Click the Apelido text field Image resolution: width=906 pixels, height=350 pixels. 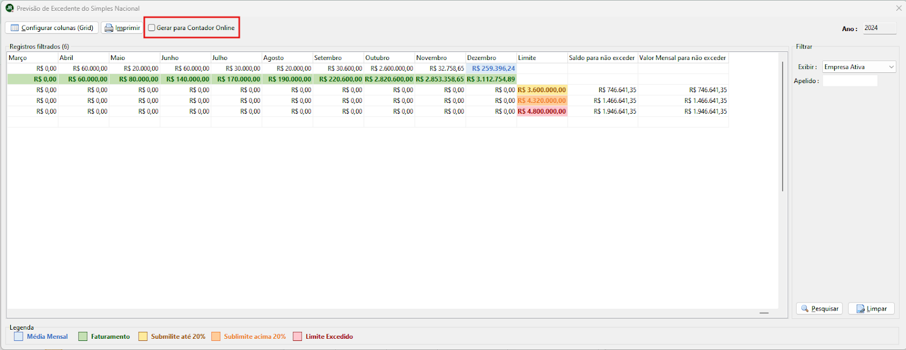849,81
